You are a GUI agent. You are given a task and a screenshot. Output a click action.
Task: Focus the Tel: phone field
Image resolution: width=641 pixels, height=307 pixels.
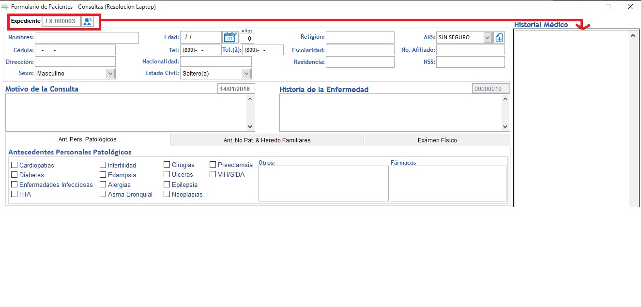(201, 50)
